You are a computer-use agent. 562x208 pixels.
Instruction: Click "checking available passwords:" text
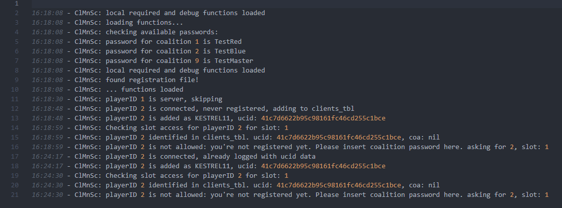pos(162,32)
